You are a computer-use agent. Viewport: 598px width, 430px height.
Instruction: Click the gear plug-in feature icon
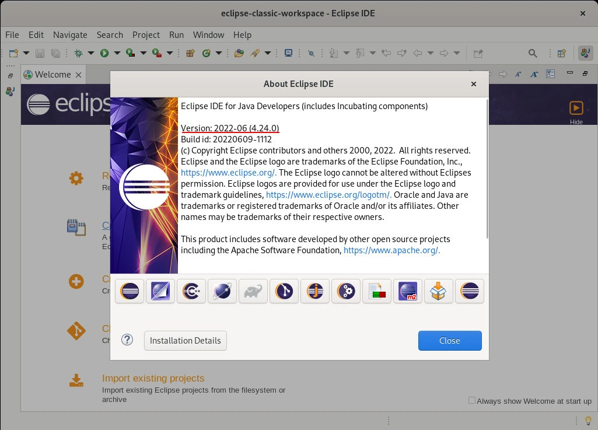click(345, 291)
